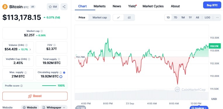Expand the Analyze button

click(199, 108)
